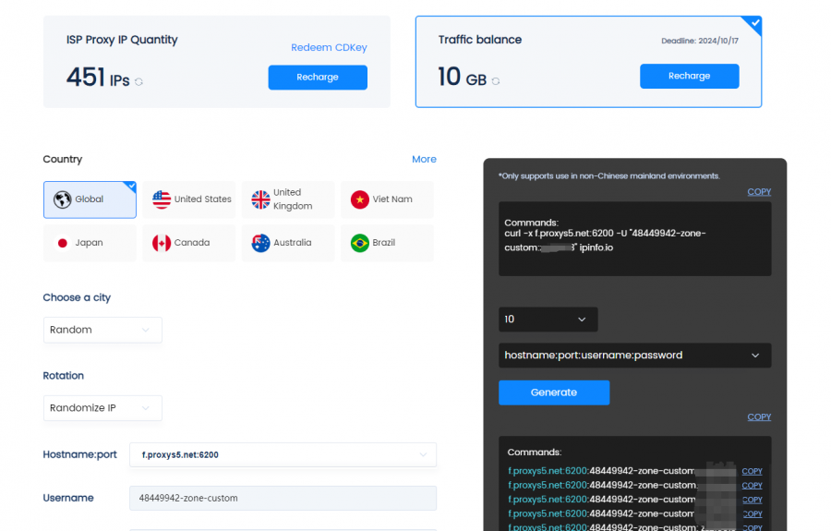Screen dimensions: 831x531
Task: Copy the third generated proxy line
Action: pos(752,500)
